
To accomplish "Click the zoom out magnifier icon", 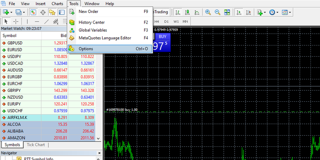I will 217,12.
